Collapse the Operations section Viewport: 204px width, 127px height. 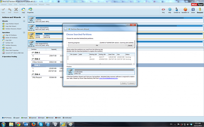(x=24, y=32)
